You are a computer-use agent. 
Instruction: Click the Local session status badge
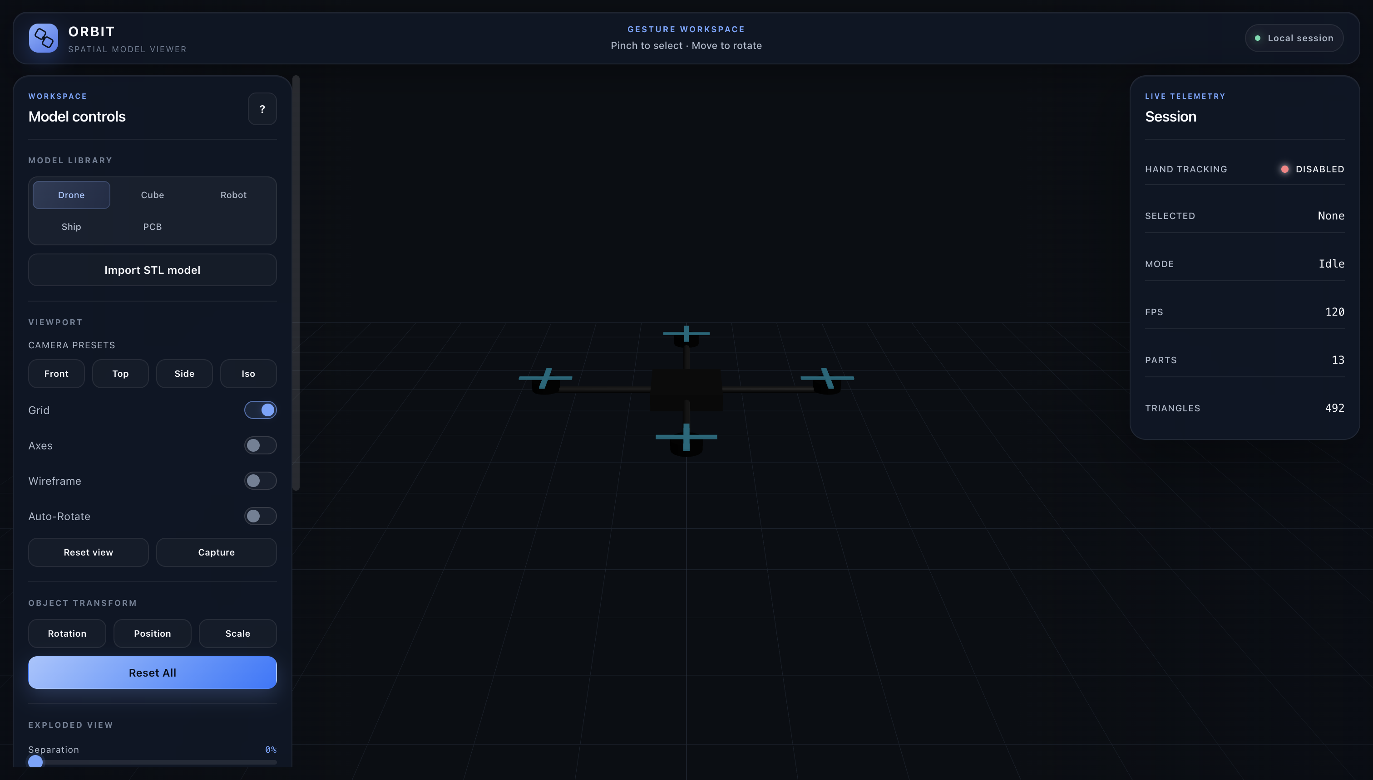(x=1294, y=38)
